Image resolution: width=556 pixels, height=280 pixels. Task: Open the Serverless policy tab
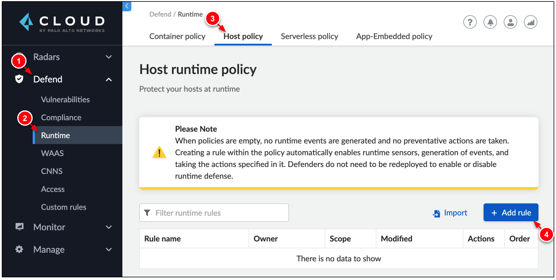[309, 36]
